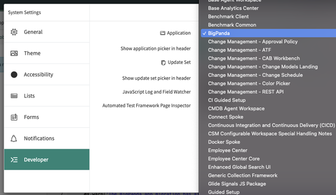Open the Forms settings tab
Screen dimensions: 336x195
(x=47, y=117)
